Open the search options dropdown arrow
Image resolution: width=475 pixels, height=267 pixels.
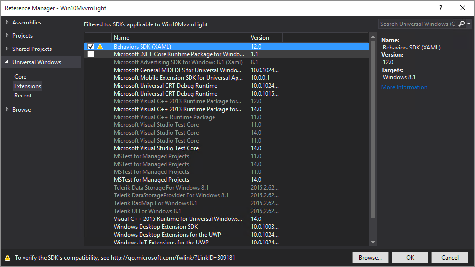point(469,24)
